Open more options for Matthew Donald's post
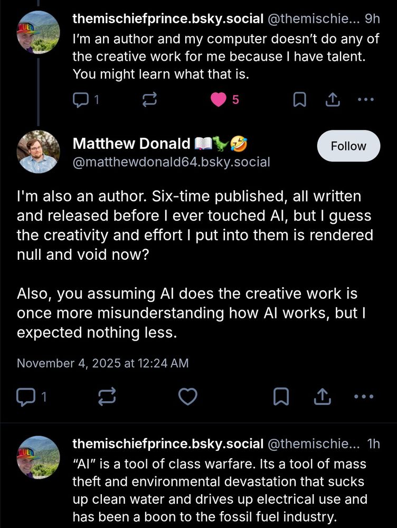397x528 pixels. coord(363,397)
